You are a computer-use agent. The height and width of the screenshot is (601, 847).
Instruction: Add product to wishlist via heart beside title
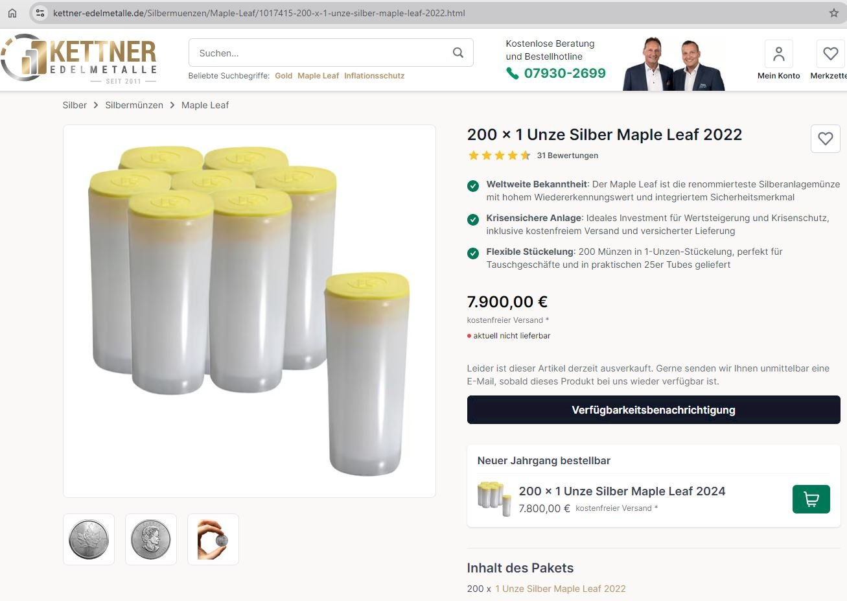(x=825, y=138)
